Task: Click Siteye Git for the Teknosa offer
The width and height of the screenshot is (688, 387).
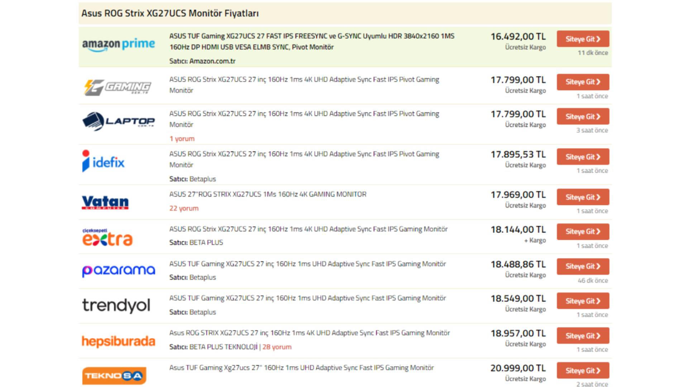Action: [583, 371]
